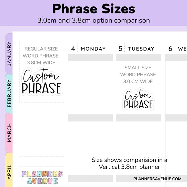The image size is (187, 187).
Task: Open the PLANNERSAVENUE.COM link
Action: coord(157,179)
